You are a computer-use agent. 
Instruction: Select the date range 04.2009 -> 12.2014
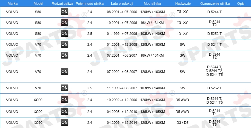click(x=122, y=123)
